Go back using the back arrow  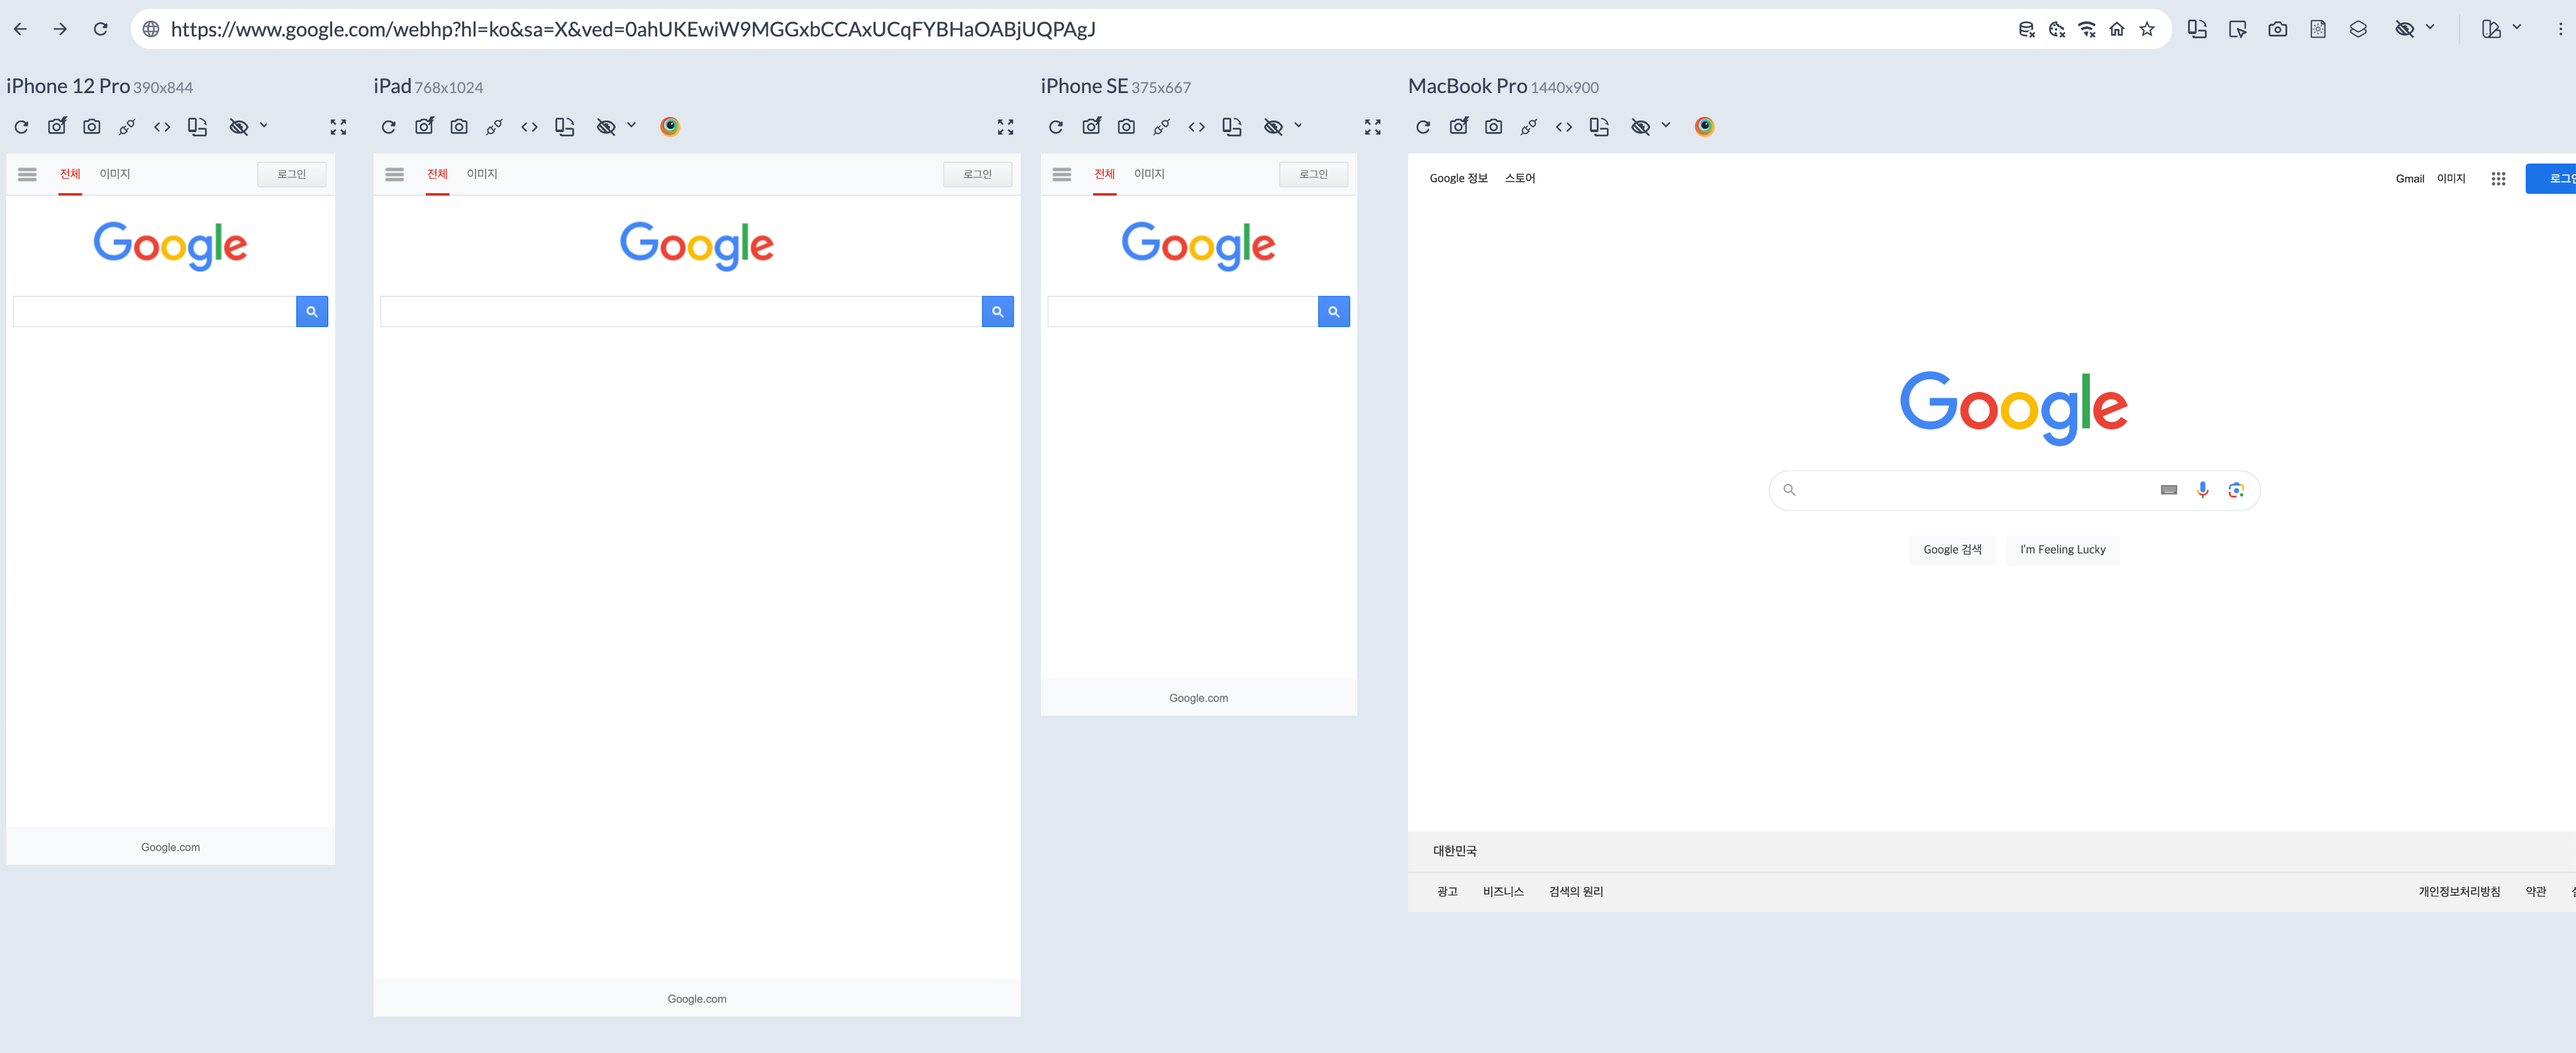coord(20,29)
